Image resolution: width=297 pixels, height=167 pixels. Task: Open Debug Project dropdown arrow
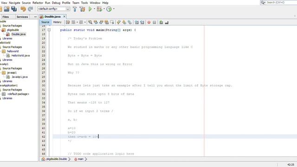point(104,9)
